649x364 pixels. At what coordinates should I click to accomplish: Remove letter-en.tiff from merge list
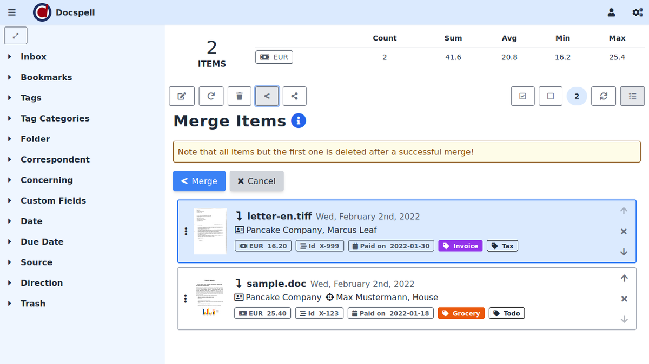[624, 232]
